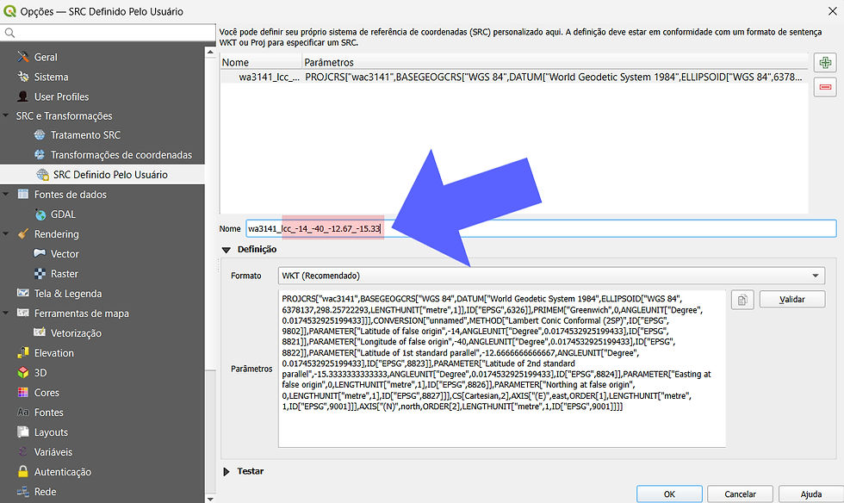Open the User Profiles options page
Screen dimensions: 844x503
click(x=61, y=96)
